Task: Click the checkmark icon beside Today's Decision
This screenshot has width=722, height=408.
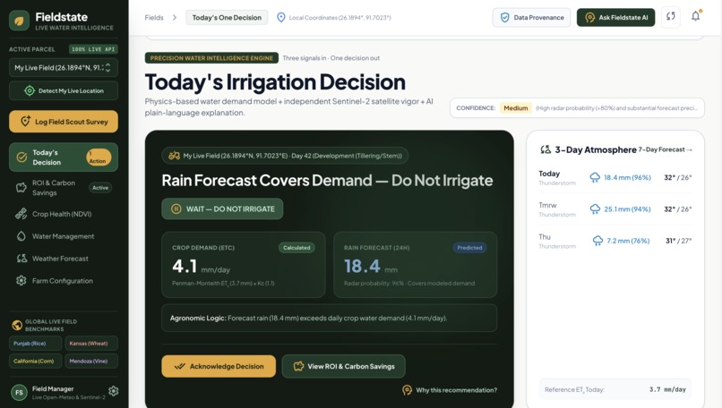Action: (x=21, y=157)
